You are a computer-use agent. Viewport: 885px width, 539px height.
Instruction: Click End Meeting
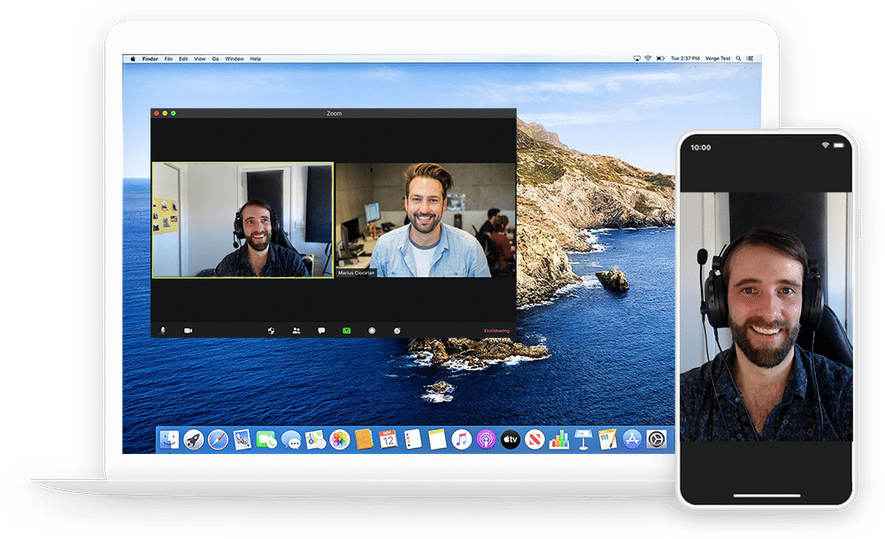point(496,331)
